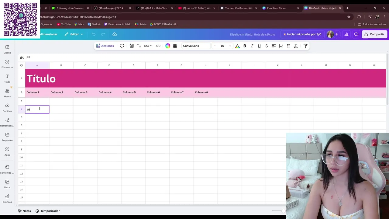Open the Editar dropdown menu
The height and width of the screenshot is (219, 389).
pos(74,34)
